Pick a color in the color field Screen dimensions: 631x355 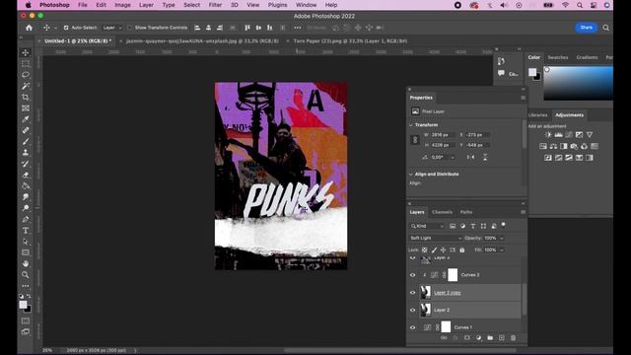tap(579, 83)
